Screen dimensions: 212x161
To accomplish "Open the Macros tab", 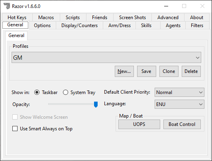I will coord(46,18).
